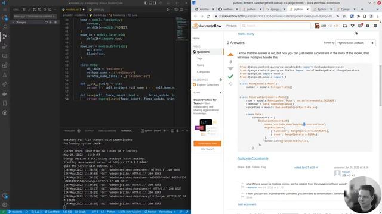Click 'Add a comment' under the answer
This screenshot has width=382, height=214.
click(x=247, y=204)
